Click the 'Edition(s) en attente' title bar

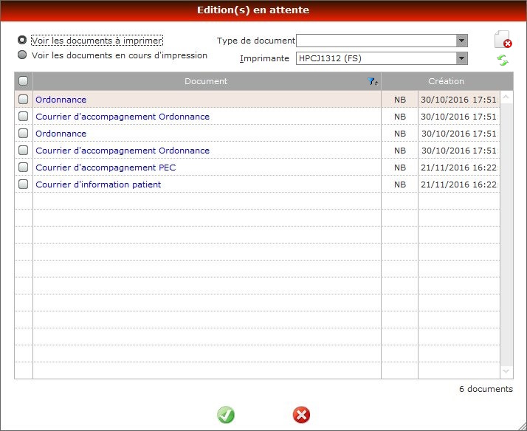(x=263, y=10)
